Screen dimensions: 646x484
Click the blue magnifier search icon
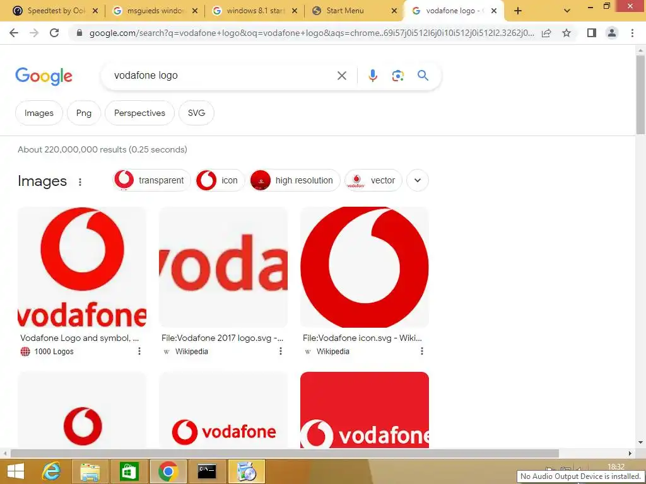[423, 76]
